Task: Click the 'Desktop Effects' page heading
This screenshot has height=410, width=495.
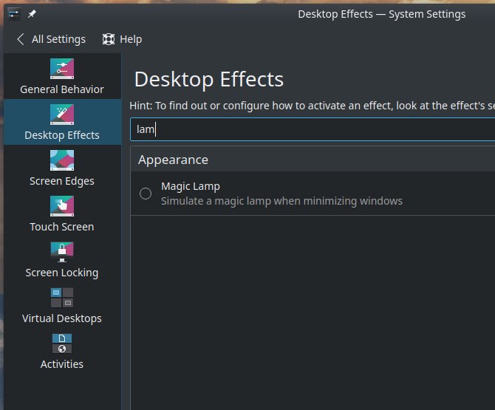Action: point(209,79)
